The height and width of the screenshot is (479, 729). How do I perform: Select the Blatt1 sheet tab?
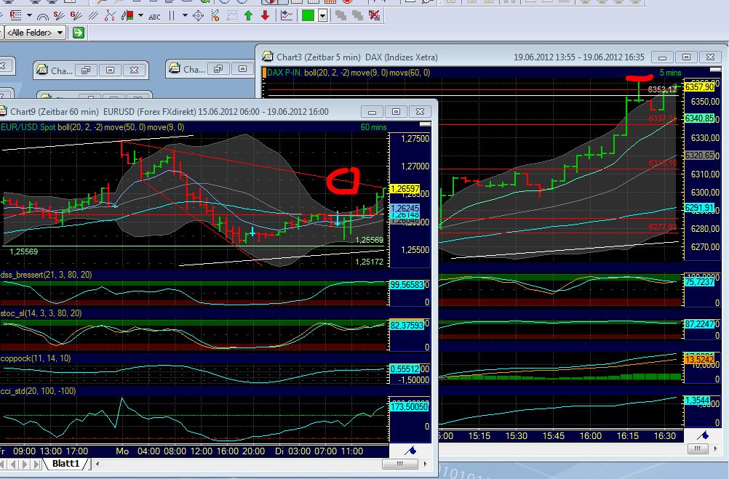67,463
